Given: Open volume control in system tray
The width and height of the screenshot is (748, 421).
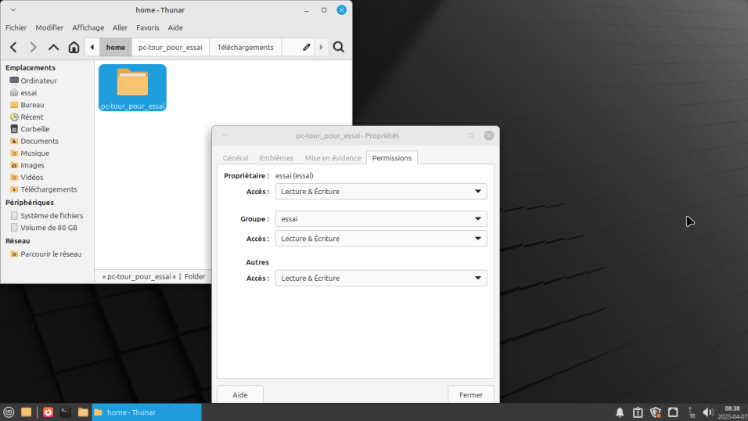Looking at the screenshot, I should coord(708,412).
